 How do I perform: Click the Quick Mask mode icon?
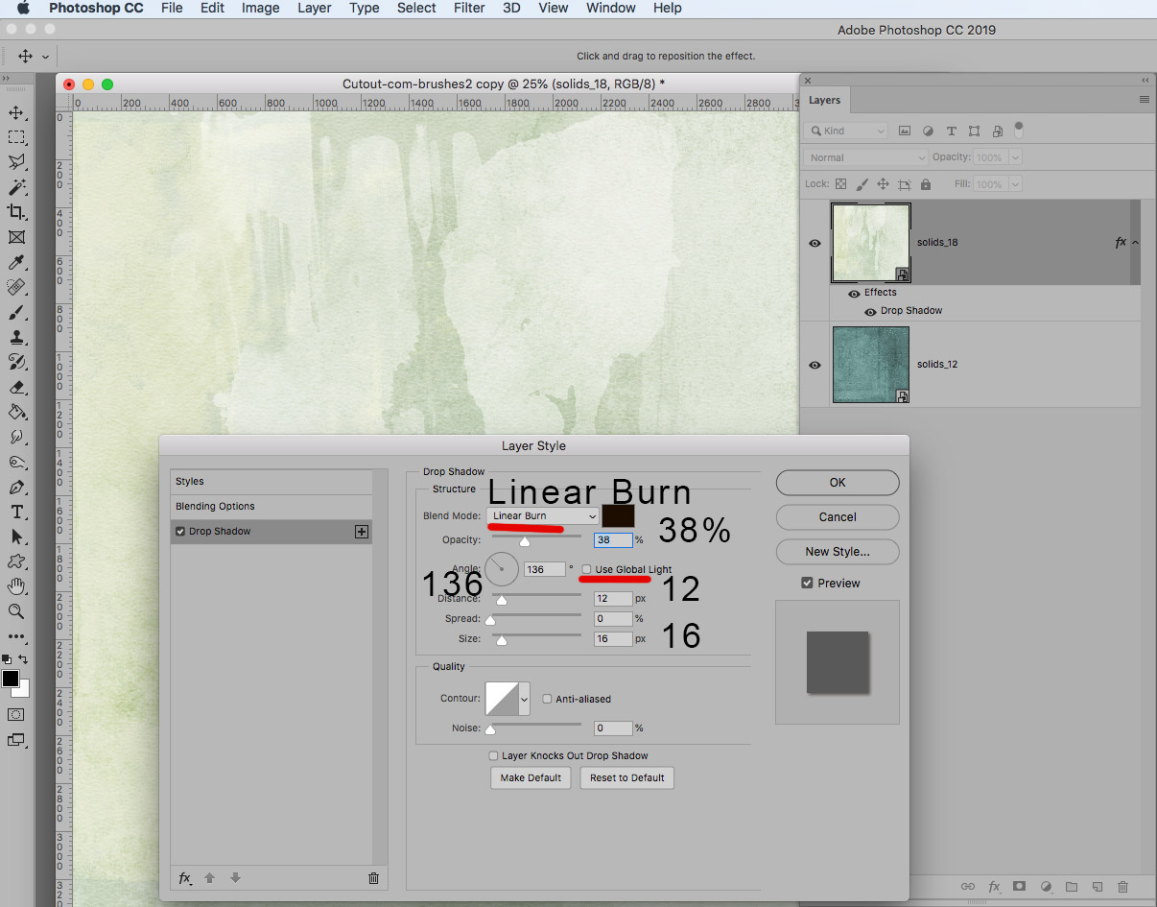pos(16,715)
